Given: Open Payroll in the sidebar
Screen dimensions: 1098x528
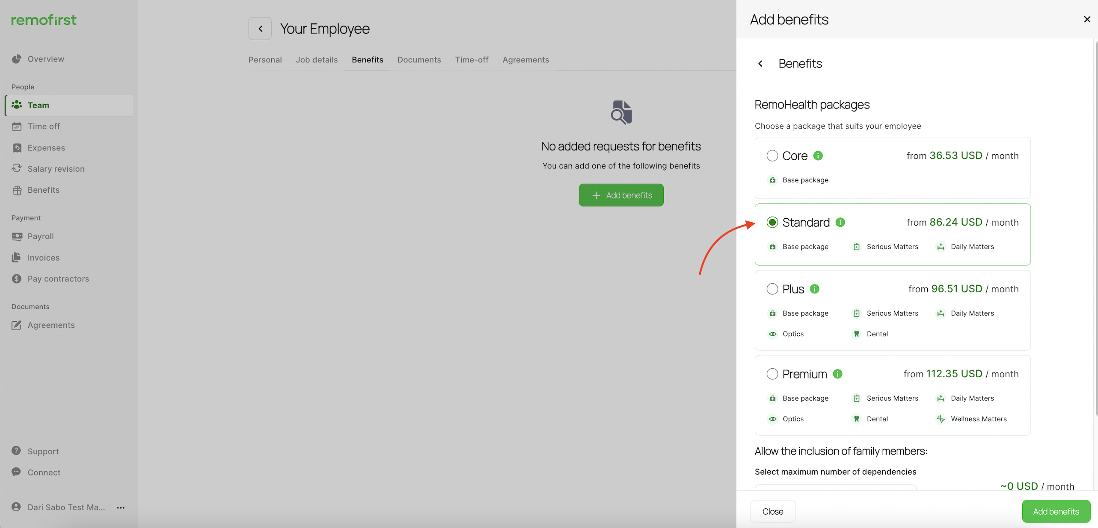Looking at the screenshot, I should click(x=69, y=236).
